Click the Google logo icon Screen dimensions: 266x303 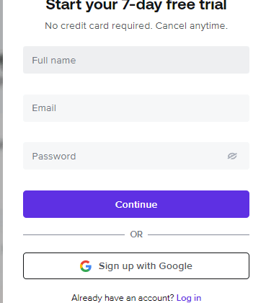pyautogui.click(x=86, y=266)
